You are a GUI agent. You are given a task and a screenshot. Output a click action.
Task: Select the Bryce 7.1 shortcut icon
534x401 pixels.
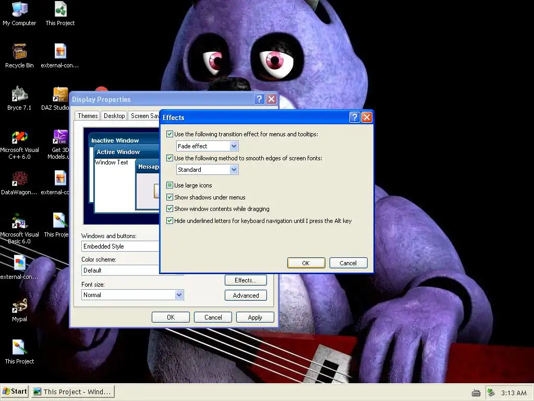pyautogui.click(x=19, y=98)
